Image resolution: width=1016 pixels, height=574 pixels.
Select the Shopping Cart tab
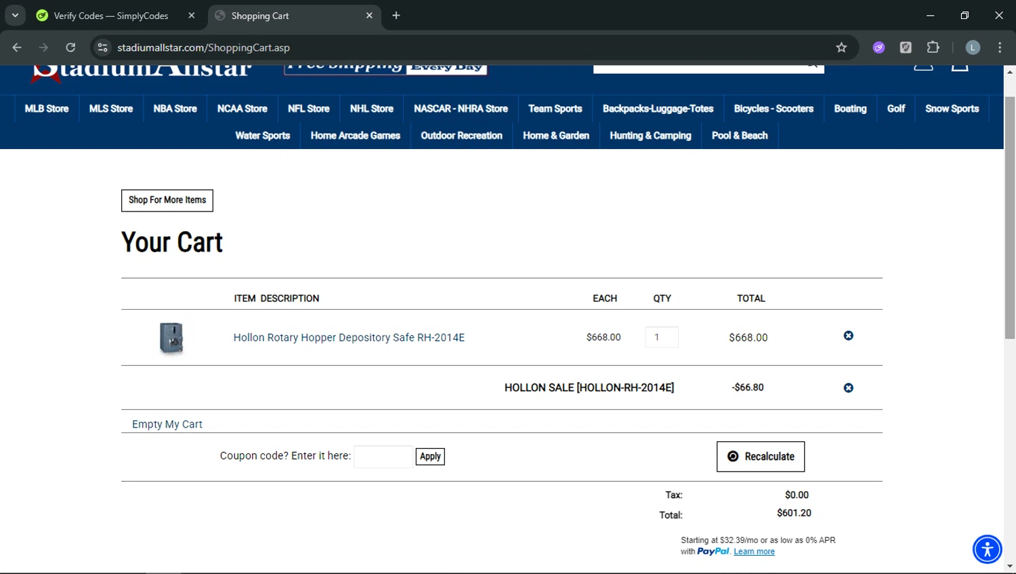click(294, 16)
